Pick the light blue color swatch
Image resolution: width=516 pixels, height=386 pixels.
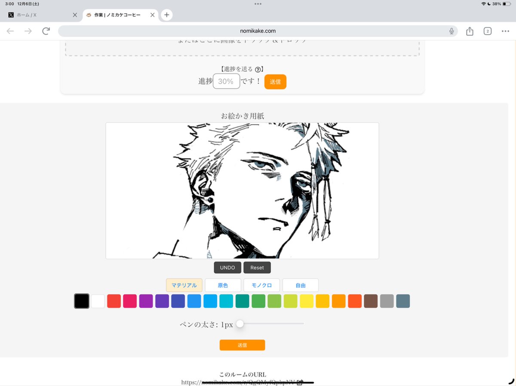click(x=210, y=301)
